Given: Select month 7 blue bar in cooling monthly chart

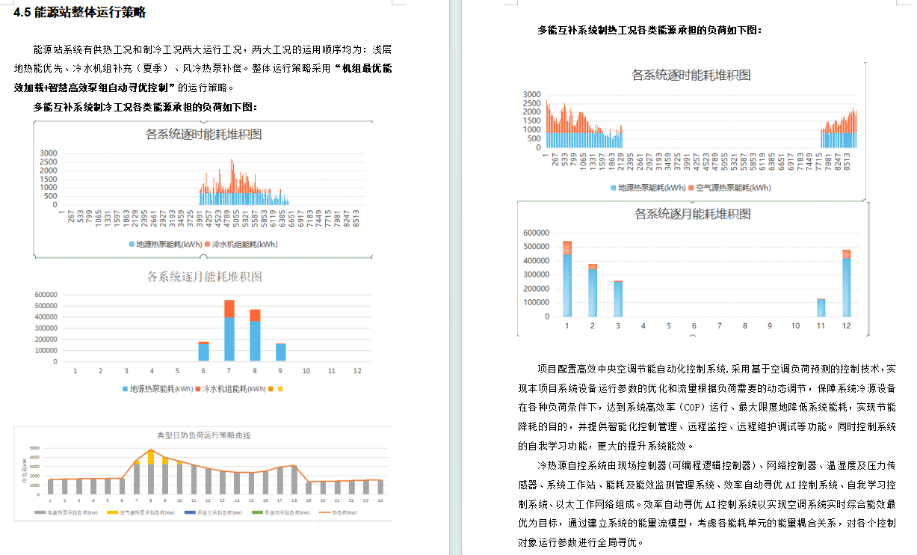Looking at the screenshot, I should tap(229, 339).
